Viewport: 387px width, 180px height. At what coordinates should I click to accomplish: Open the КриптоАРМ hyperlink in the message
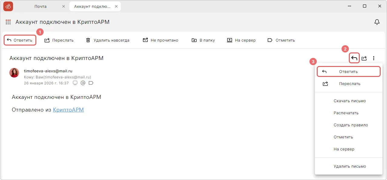click(x=68, y=110)
